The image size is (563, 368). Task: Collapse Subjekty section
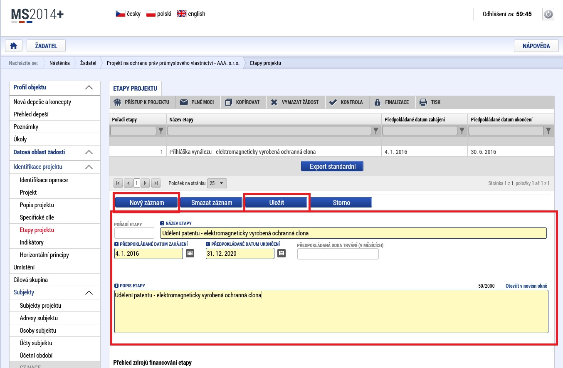point(89,293)
